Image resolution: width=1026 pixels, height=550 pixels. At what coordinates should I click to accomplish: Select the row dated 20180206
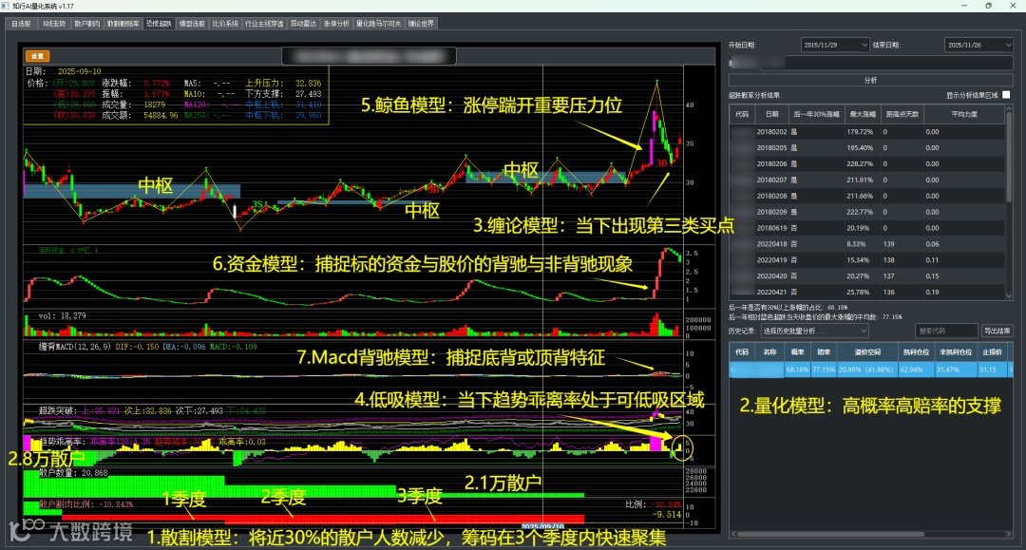coord(867,163)
